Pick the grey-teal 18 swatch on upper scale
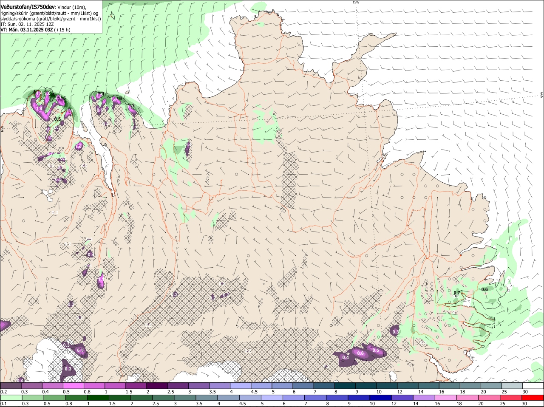 tap(470, 386)
